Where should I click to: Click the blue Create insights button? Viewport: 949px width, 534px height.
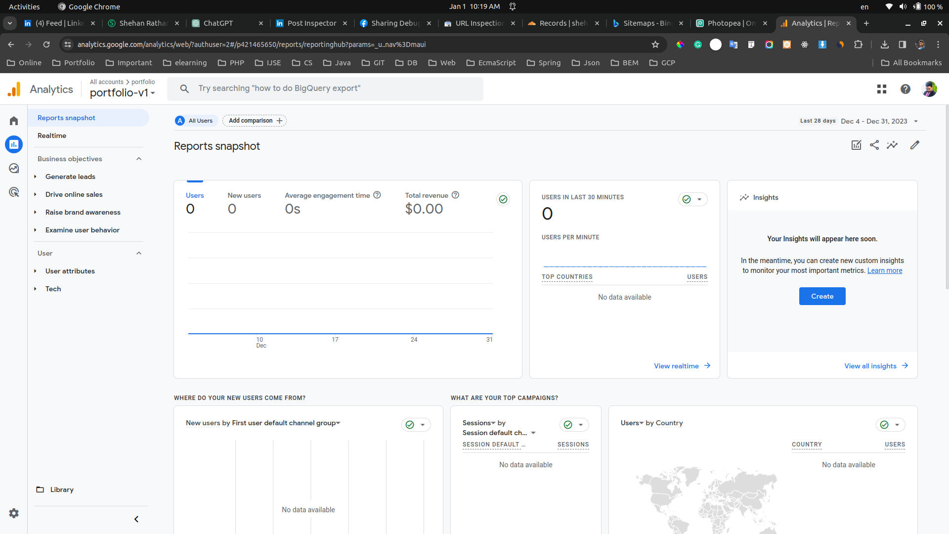click(x=822, y=296)
